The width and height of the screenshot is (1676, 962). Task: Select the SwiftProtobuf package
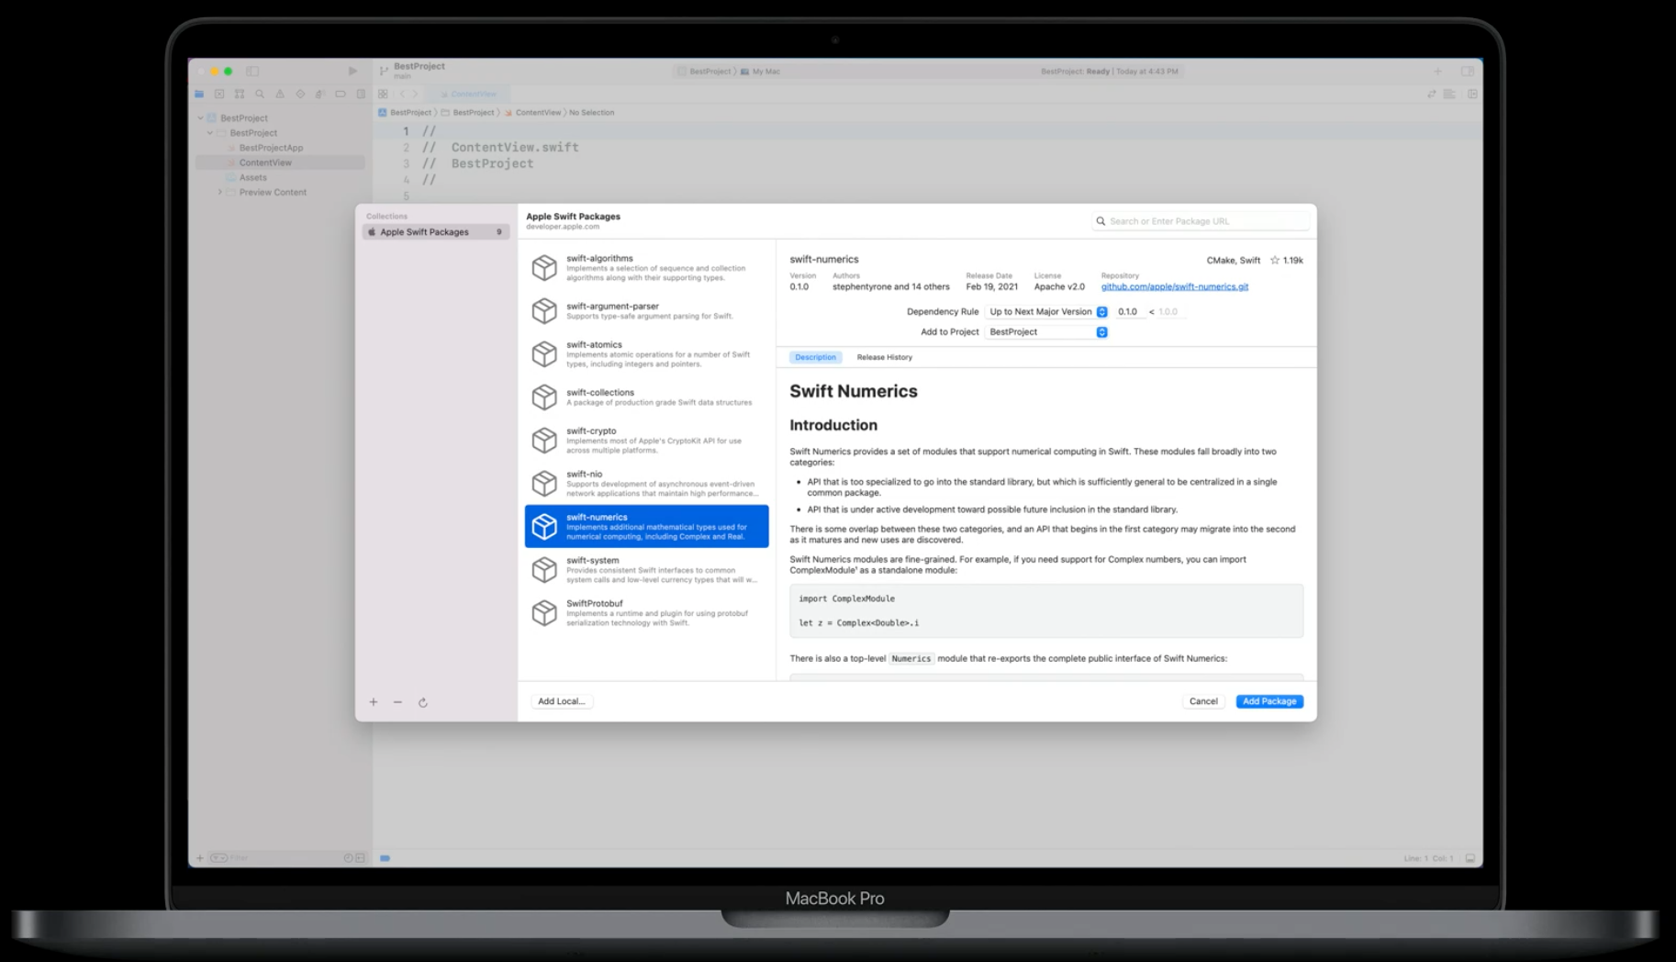pyautogui.click(x=647, y=612)
